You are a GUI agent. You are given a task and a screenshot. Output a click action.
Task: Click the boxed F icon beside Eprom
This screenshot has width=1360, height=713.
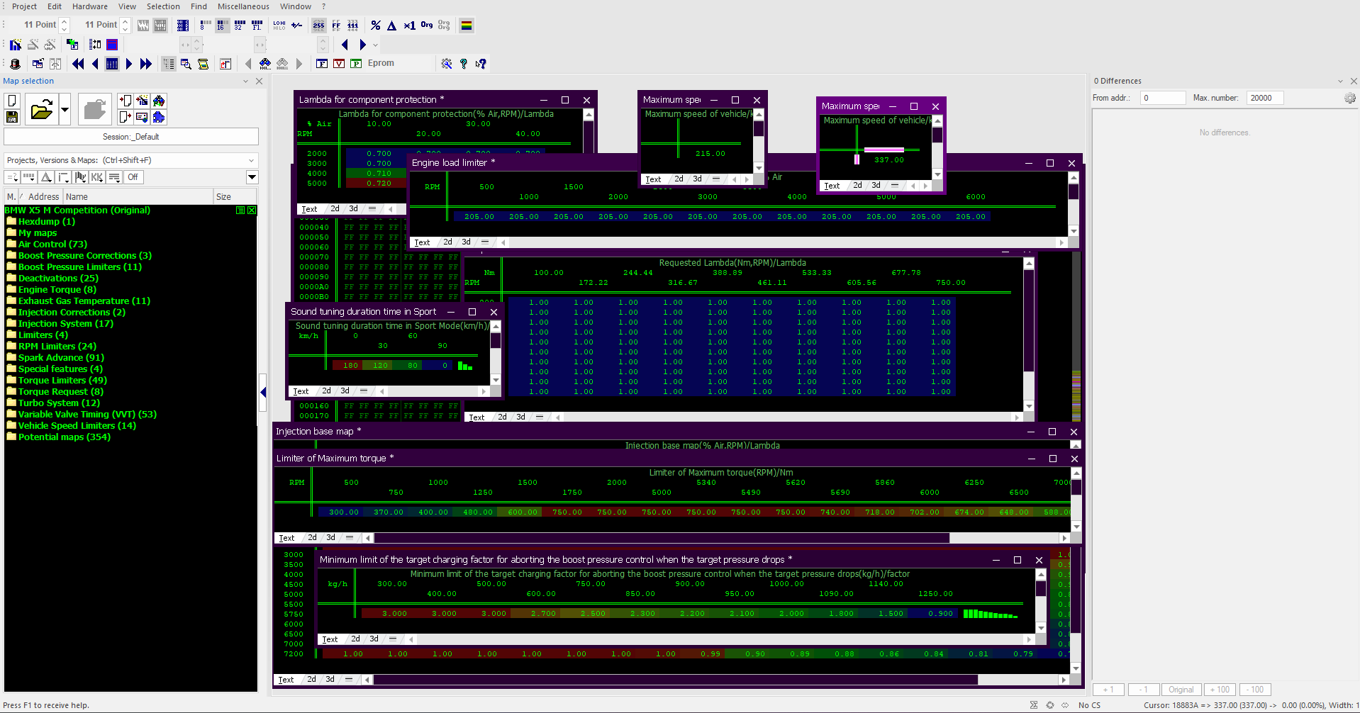point(322,64)
